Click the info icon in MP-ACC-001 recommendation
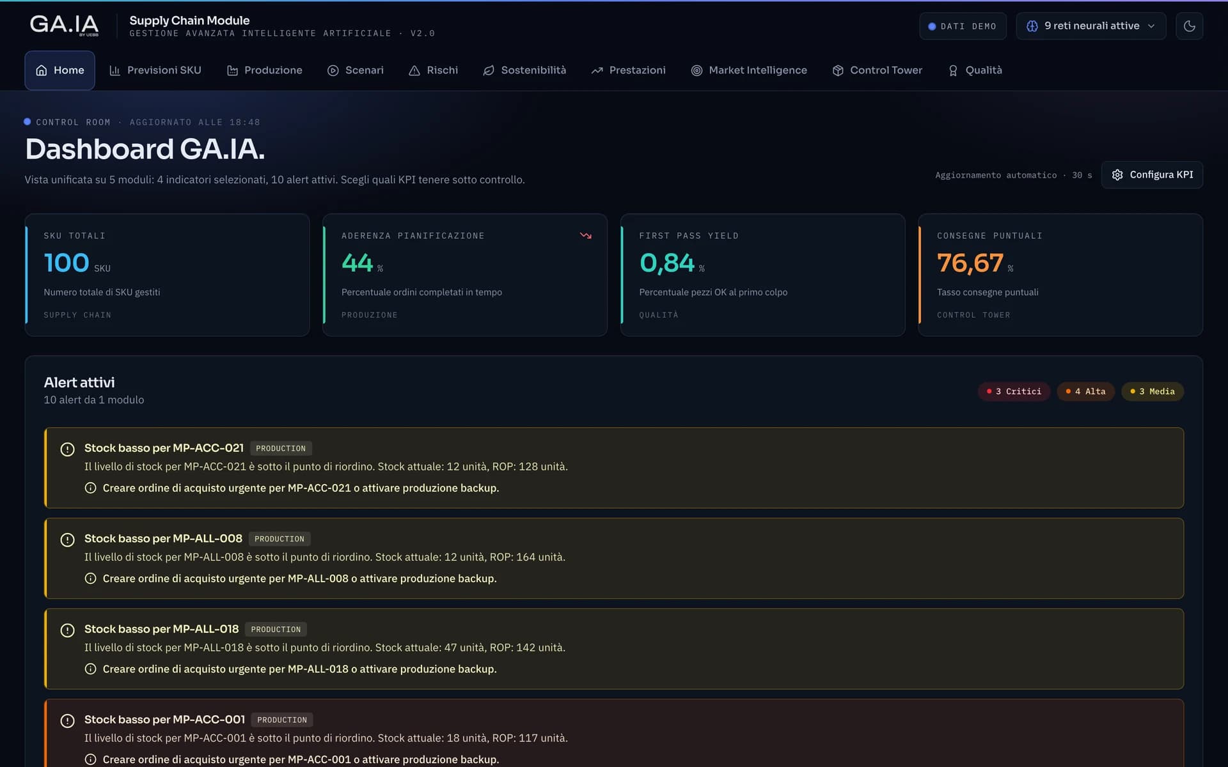 pyautogui.click(x=91, y=759)
